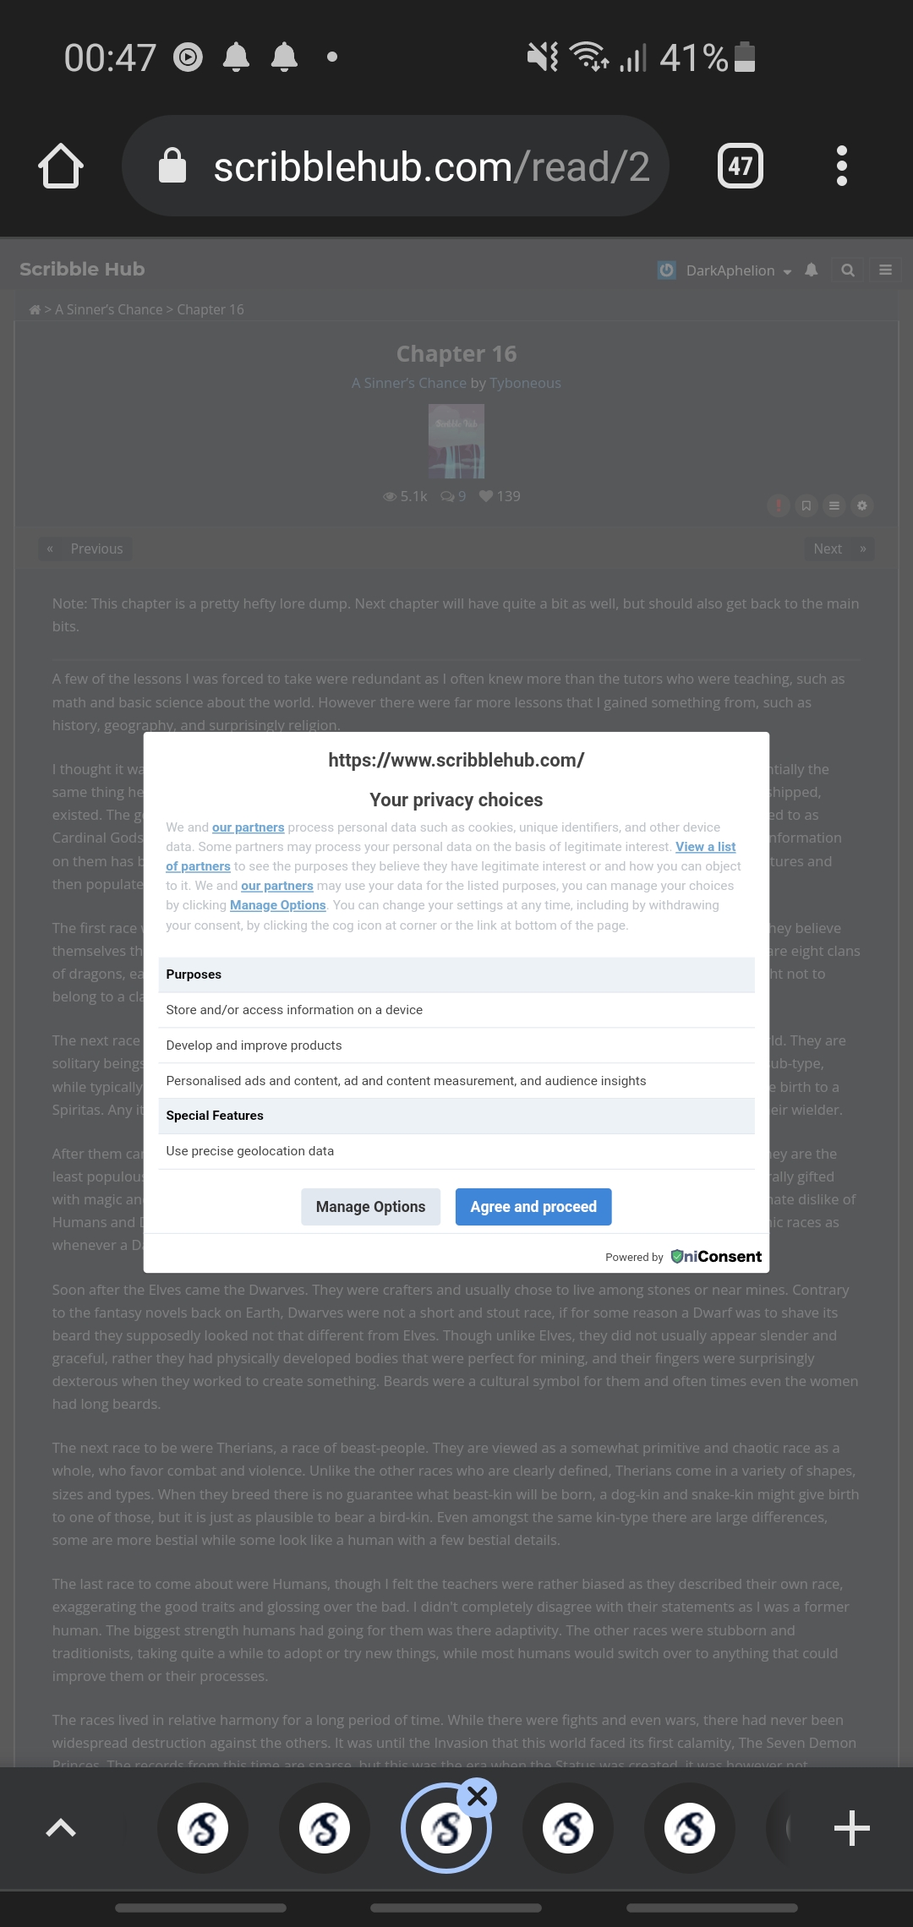Screen dimensions: 913x1927
Task: Open the Scribble Hub search icon
Action: (848, 270)
